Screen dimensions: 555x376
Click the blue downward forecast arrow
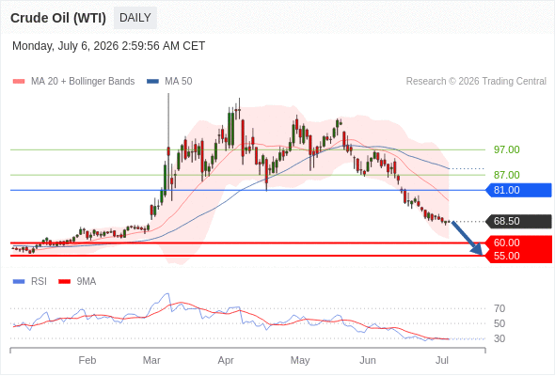(468, 238)
